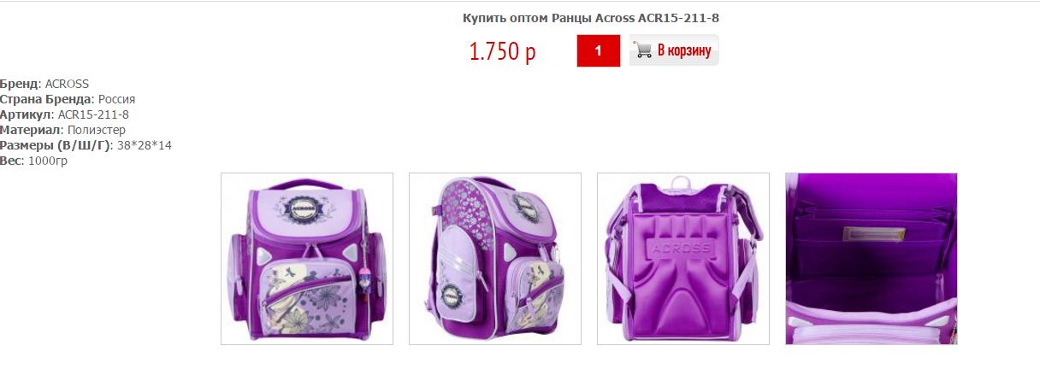Open the side view backpack photo

tap(495, 259)
